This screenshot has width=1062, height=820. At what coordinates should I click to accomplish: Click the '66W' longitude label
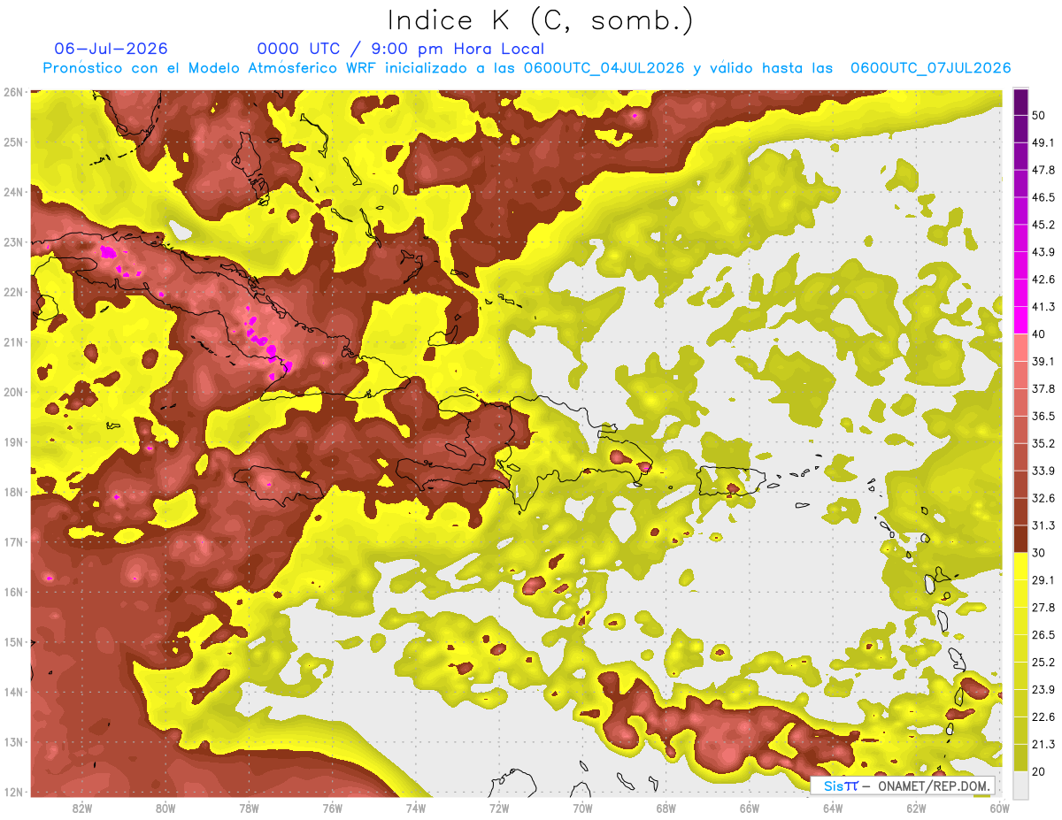pos(750,808)
